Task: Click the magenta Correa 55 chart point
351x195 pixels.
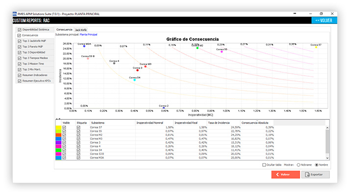Action: click(222, 52)
